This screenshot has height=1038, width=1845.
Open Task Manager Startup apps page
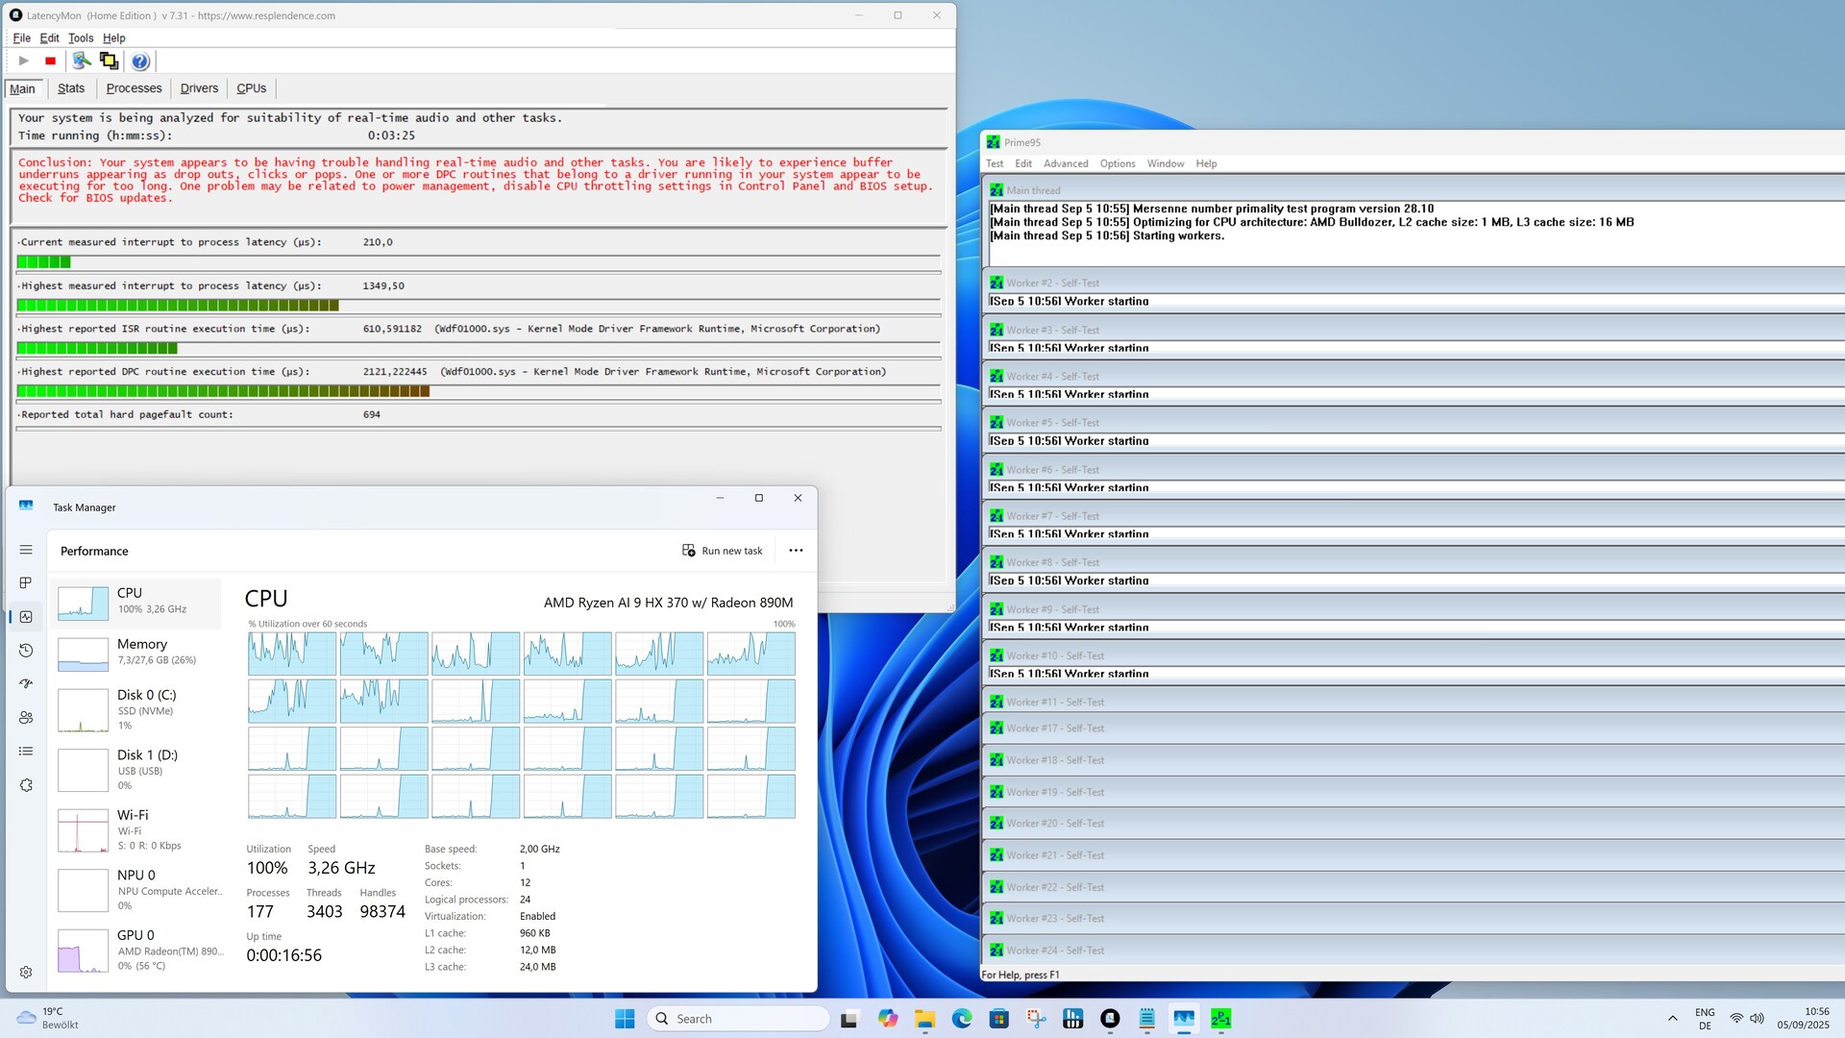click(26, 684)
